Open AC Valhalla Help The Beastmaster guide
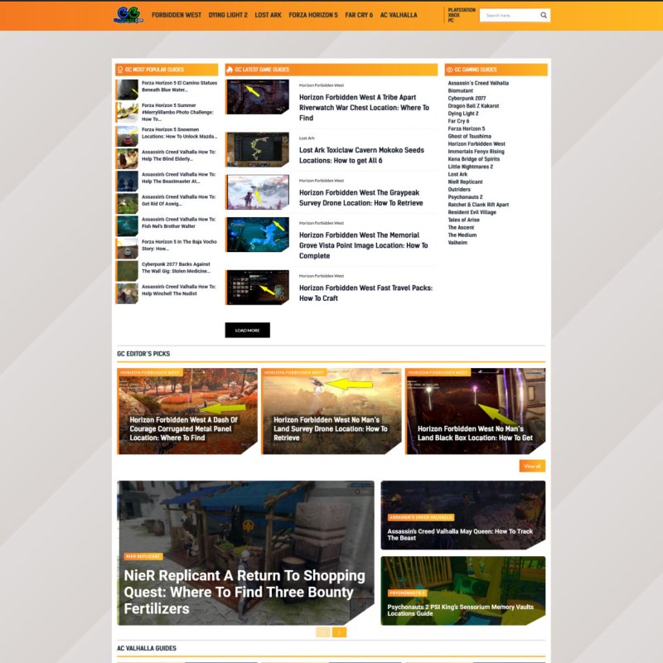This screenshot has height=663, width=663. (178, 177)
